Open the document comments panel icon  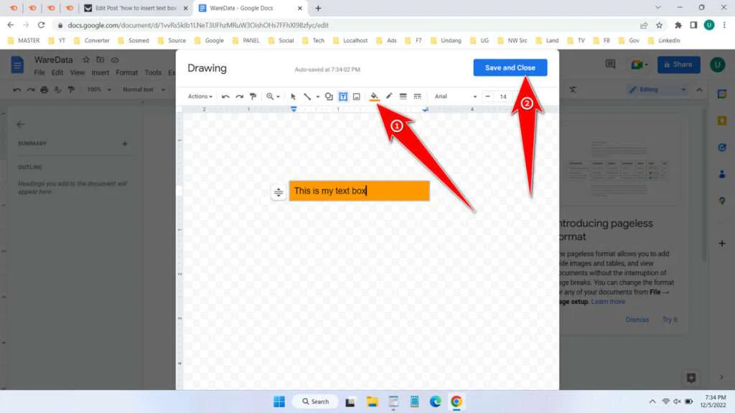[609, 64]
